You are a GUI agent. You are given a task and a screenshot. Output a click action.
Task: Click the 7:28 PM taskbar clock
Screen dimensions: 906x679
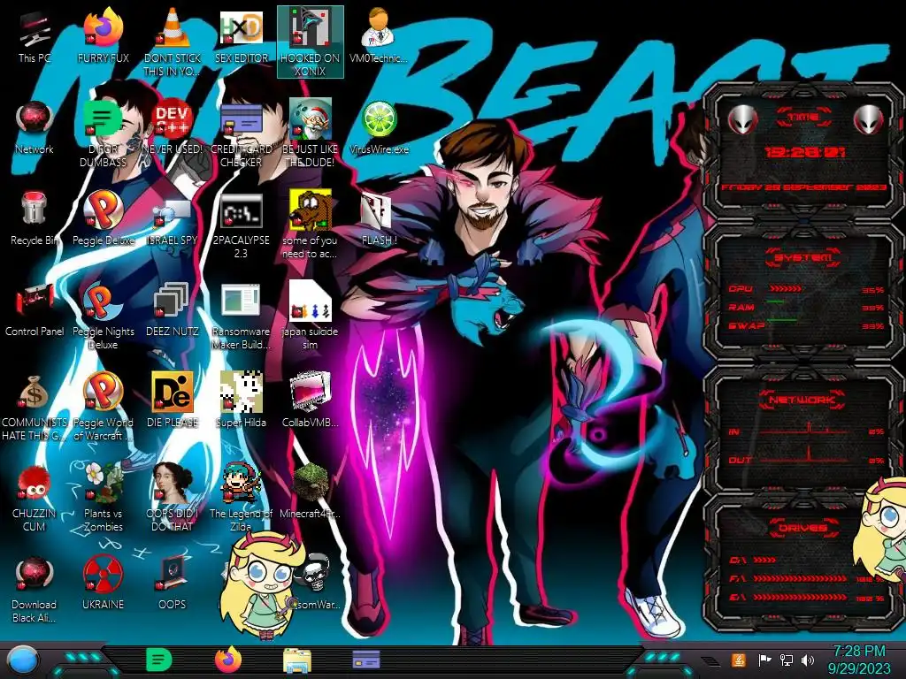(858, 660)
